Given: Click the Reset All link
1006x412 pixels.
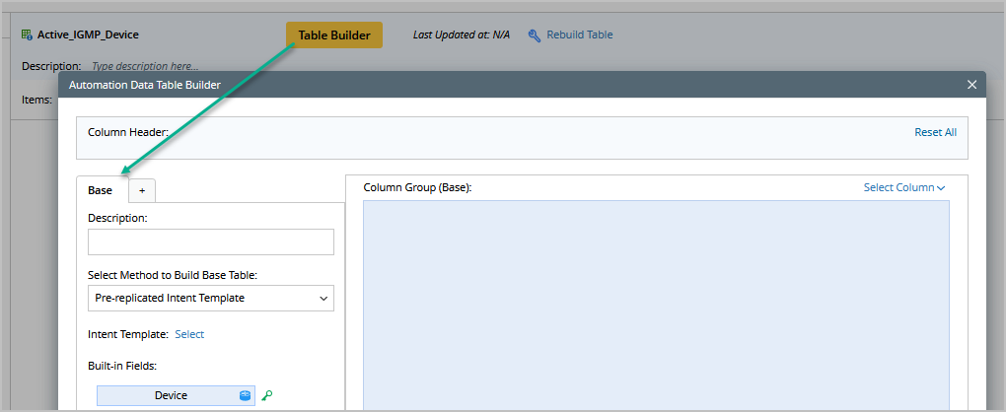Looking at the screenshot, I should point(935,131).
